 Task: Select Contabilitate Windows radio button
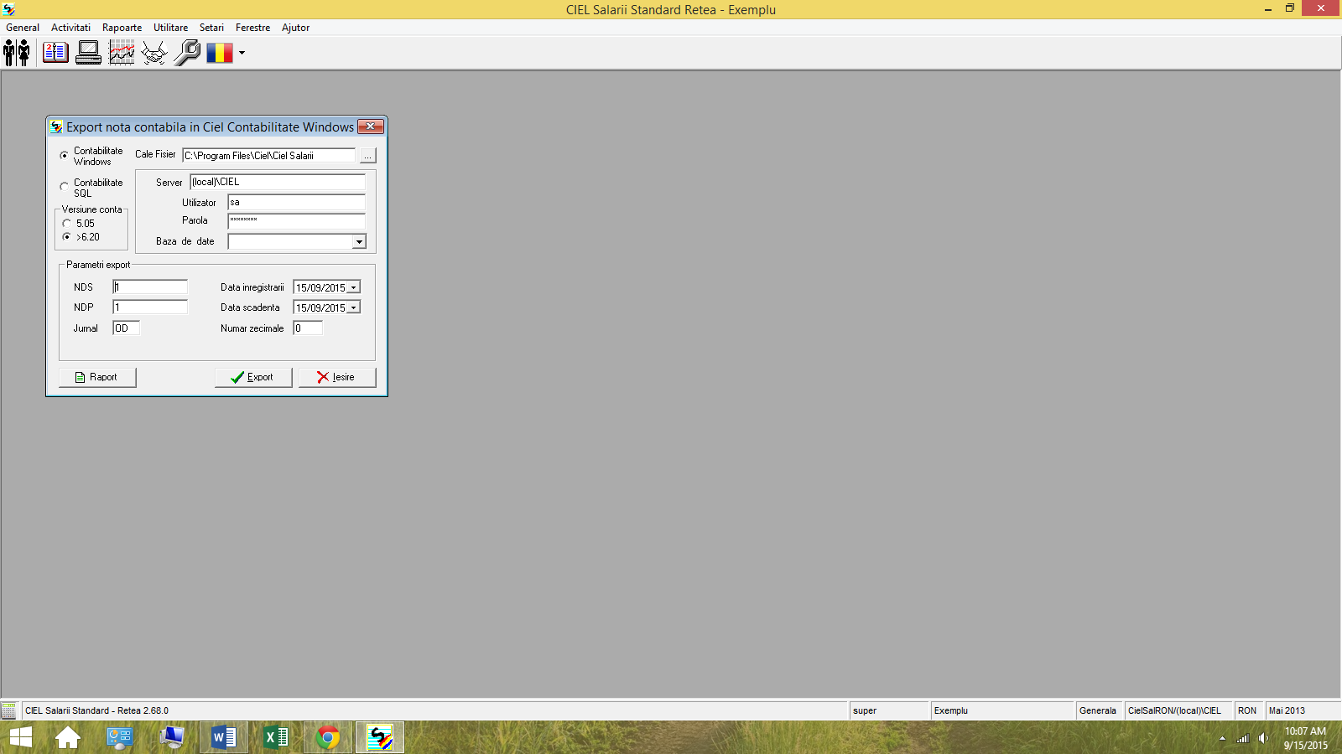[65, 156]
